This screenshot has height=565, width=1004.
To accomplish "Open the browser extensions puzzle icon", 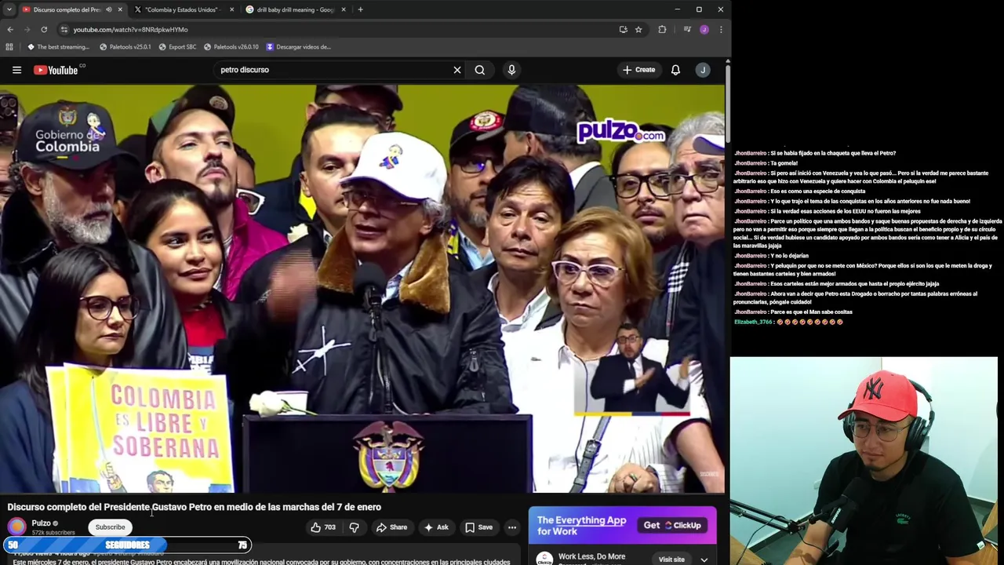I will pos(662,30).
